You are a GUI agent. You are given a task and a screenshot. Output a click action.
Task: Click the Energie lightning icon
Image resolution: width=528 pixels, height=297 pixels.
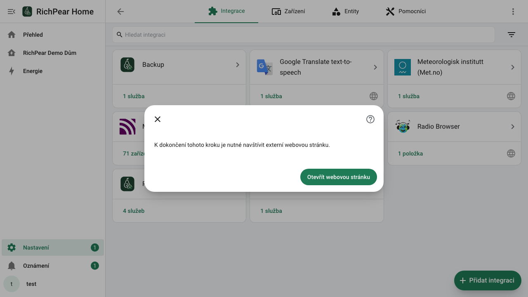pos(12,71)
